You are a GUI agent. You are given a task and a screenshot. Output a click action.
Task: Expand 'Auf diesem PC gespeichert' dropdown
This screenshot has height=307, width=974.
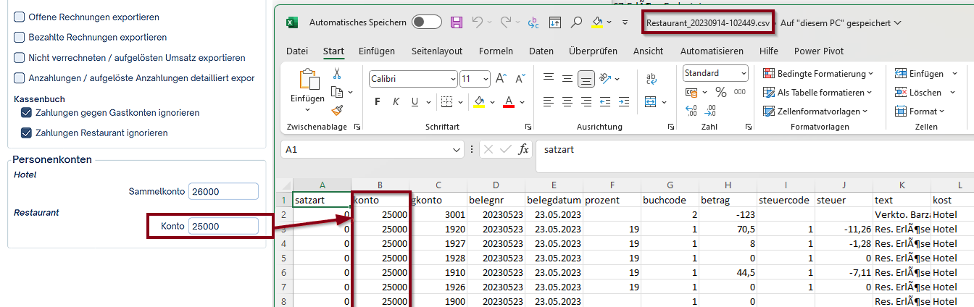(897, 22)
